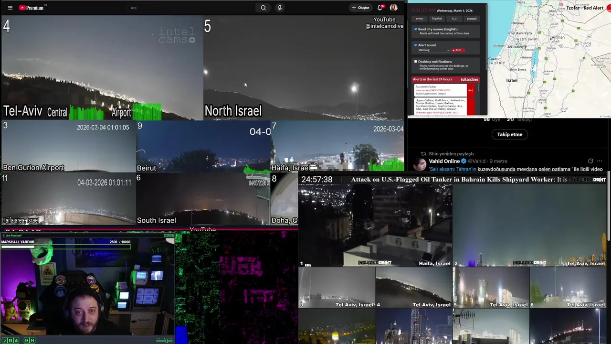Toggle Read city names (English) checkbox
The image size is (611, 344).
point(416,29)
